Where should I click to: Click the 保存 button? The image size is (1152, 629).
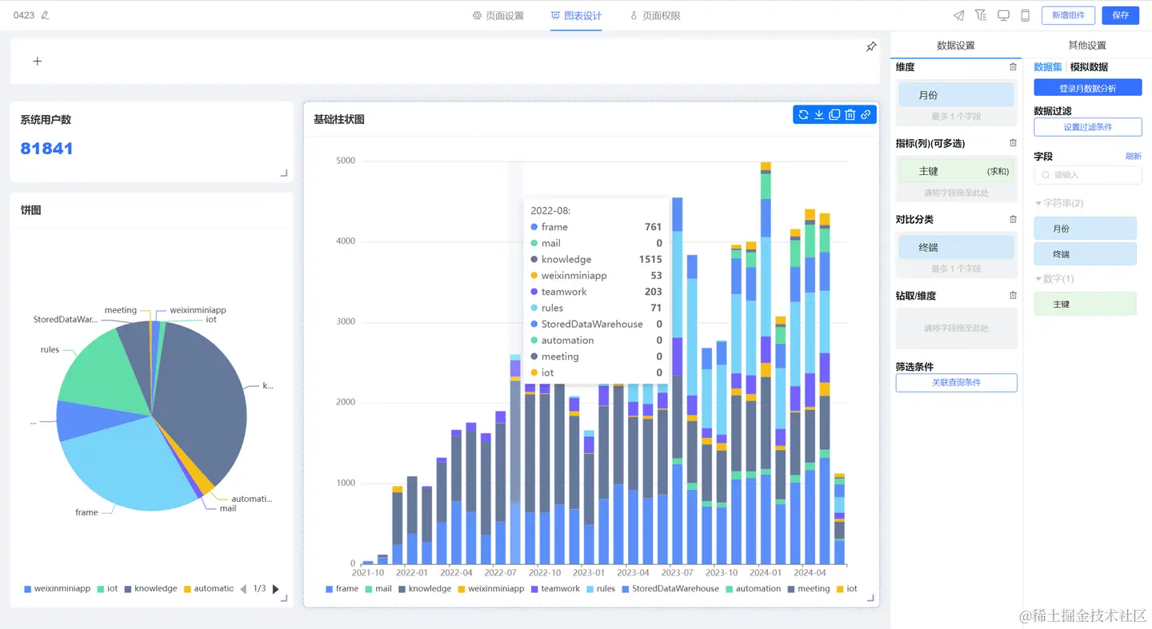pyautogui.click(x=1120, y=15)
